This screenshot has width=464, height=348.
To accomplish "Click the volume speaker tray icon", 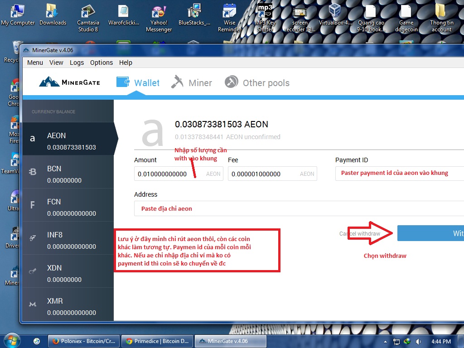I will (x=418, y=341).
